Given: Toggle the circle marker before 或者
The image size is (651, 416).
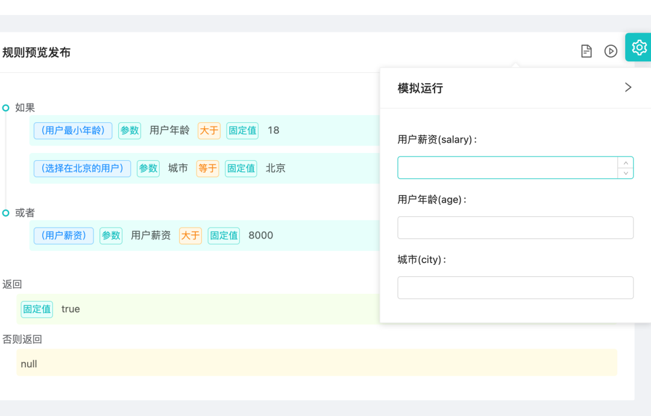Looking at the screenshot, I should pyautogui.click(x=5, y=213).
